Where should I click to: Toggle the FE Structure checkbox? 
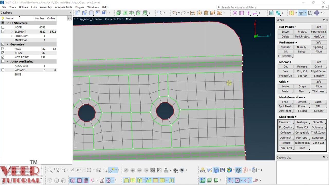pyautogui.click(x=3, y=23)
